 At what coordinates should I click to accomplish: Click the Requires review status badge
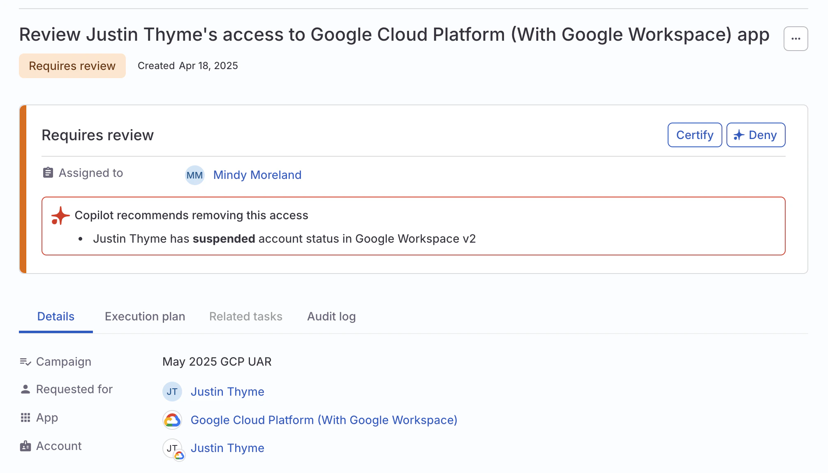pyautogui.click(x=72, y=66)
